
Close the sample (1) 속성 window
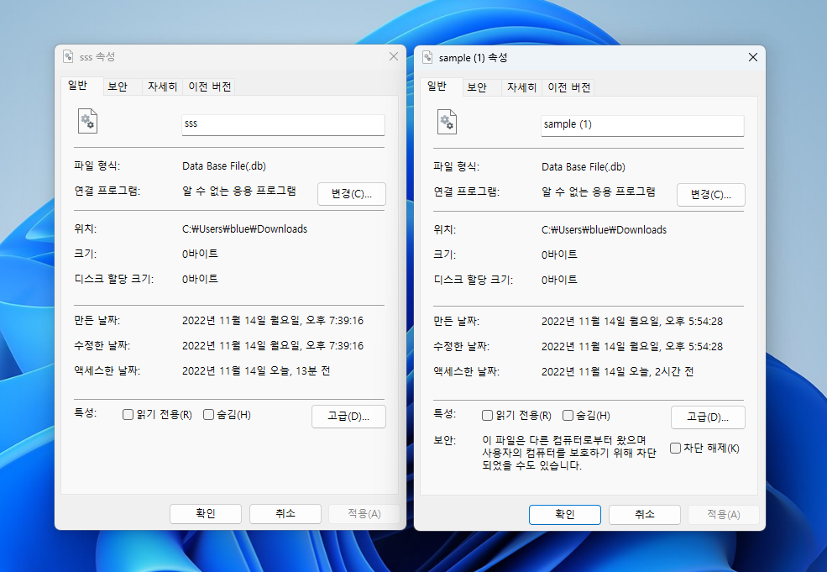coord(753,57)
